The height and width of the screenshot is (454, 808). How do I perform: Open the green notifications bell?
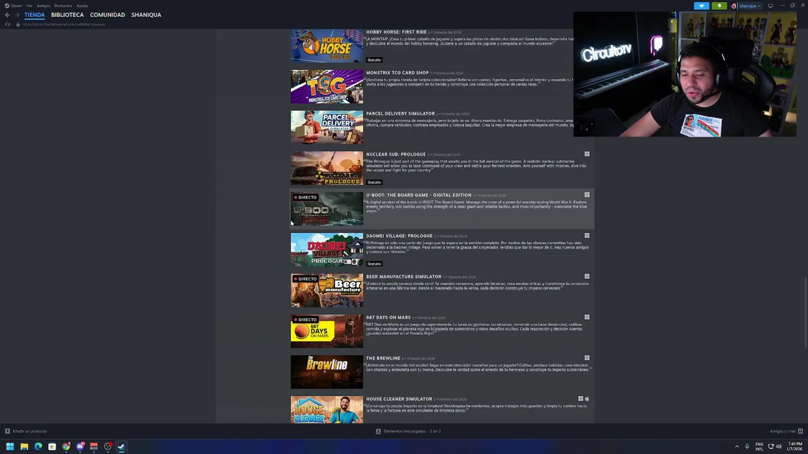pos(719,6)
